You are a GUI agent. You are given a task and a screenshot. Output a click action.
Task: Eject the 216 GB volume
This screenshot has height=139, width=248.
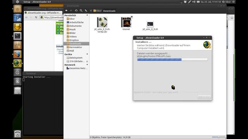(87, 61)
